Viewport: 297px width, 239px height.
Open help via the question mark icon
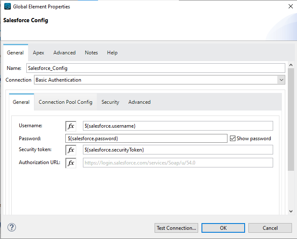(12, 227)
